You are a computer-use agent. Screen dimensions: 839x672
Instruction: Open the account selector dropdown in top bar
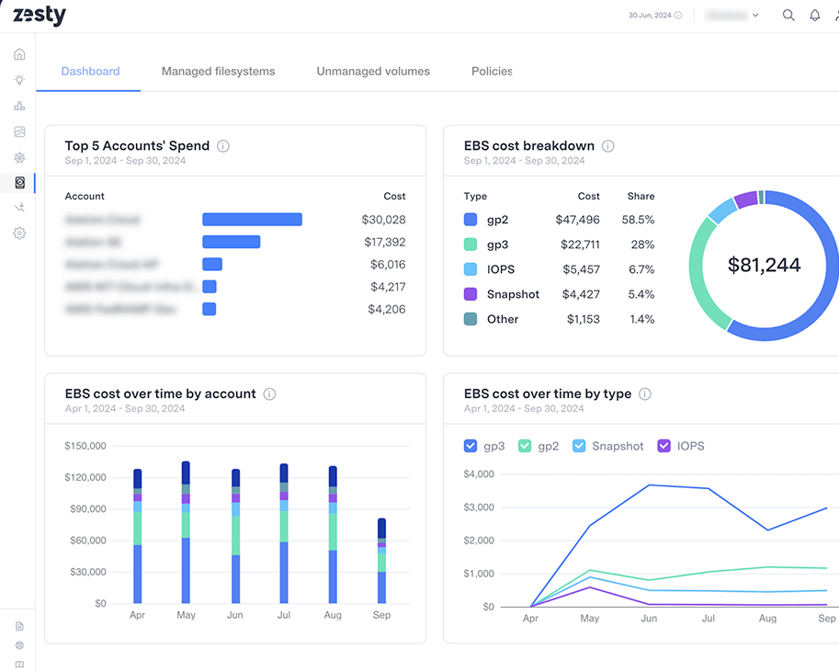pyautogui.click(x=732, y=15)
